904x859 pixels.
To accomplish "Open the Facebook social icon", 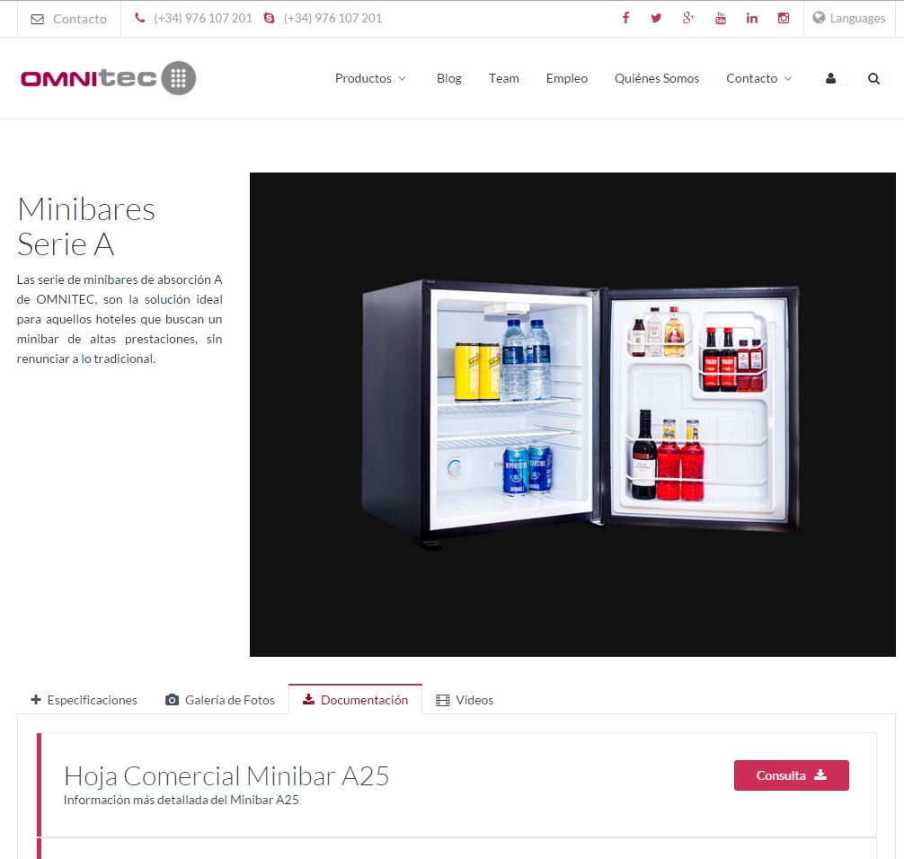I will click(x=625, y=18).
